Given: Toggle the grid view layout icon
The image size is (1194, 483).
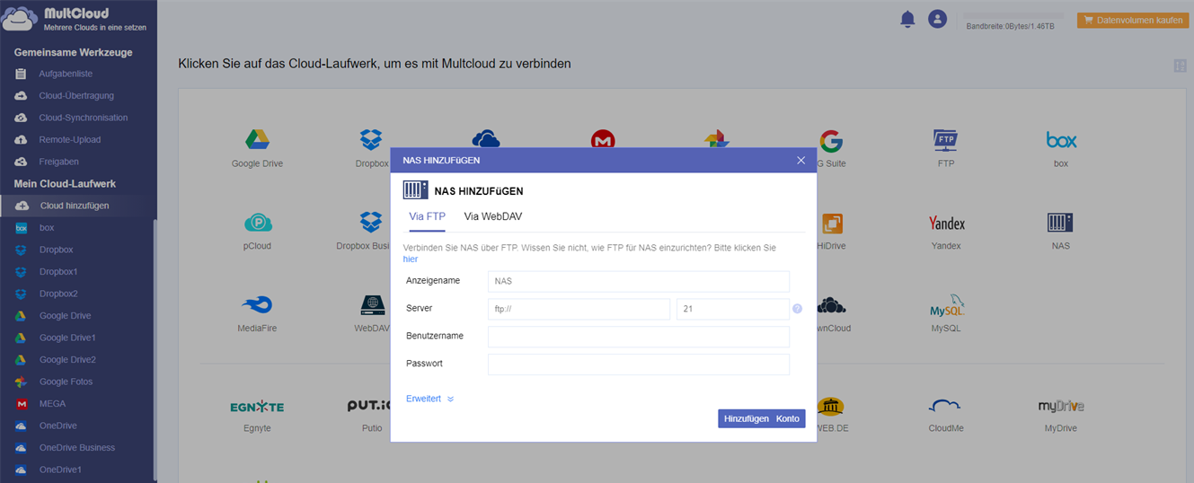Looking at the screenshot, I should click(x=1180, y=66).
